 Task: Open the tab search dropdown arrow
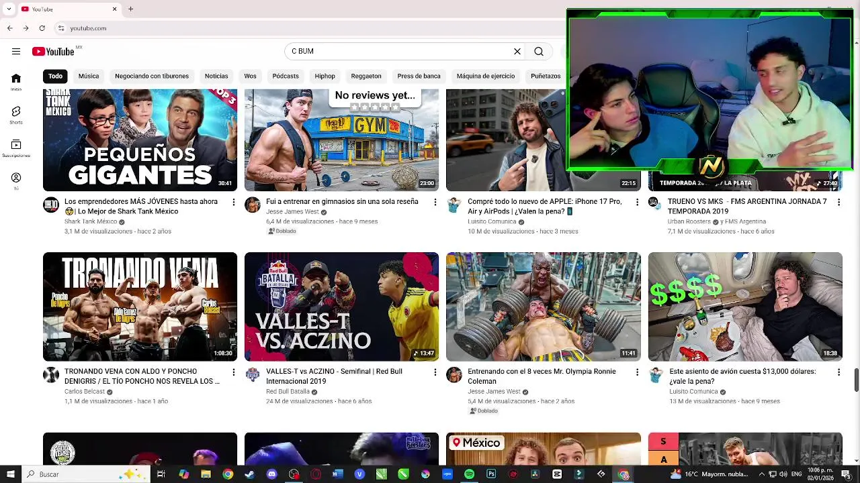pos(7,9)
